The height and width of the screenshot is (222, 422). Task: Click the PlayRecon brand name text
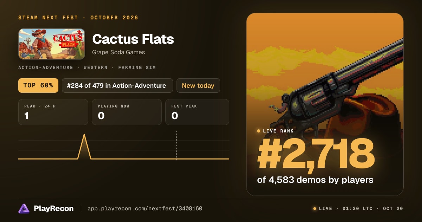tap(53, 209)
